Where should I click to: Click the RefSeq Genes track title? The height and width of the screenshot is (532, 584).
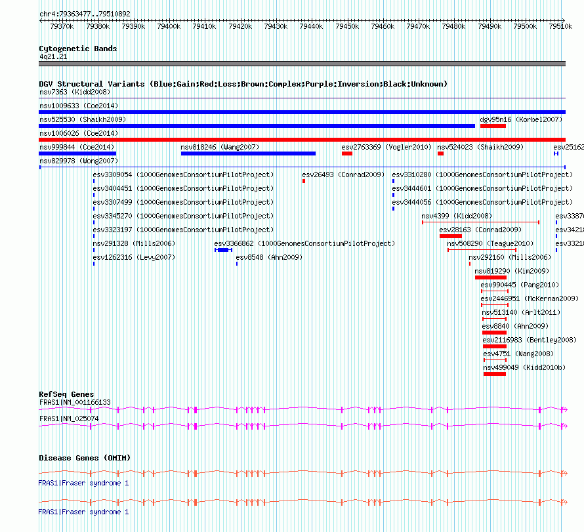[x=66, y=394]
